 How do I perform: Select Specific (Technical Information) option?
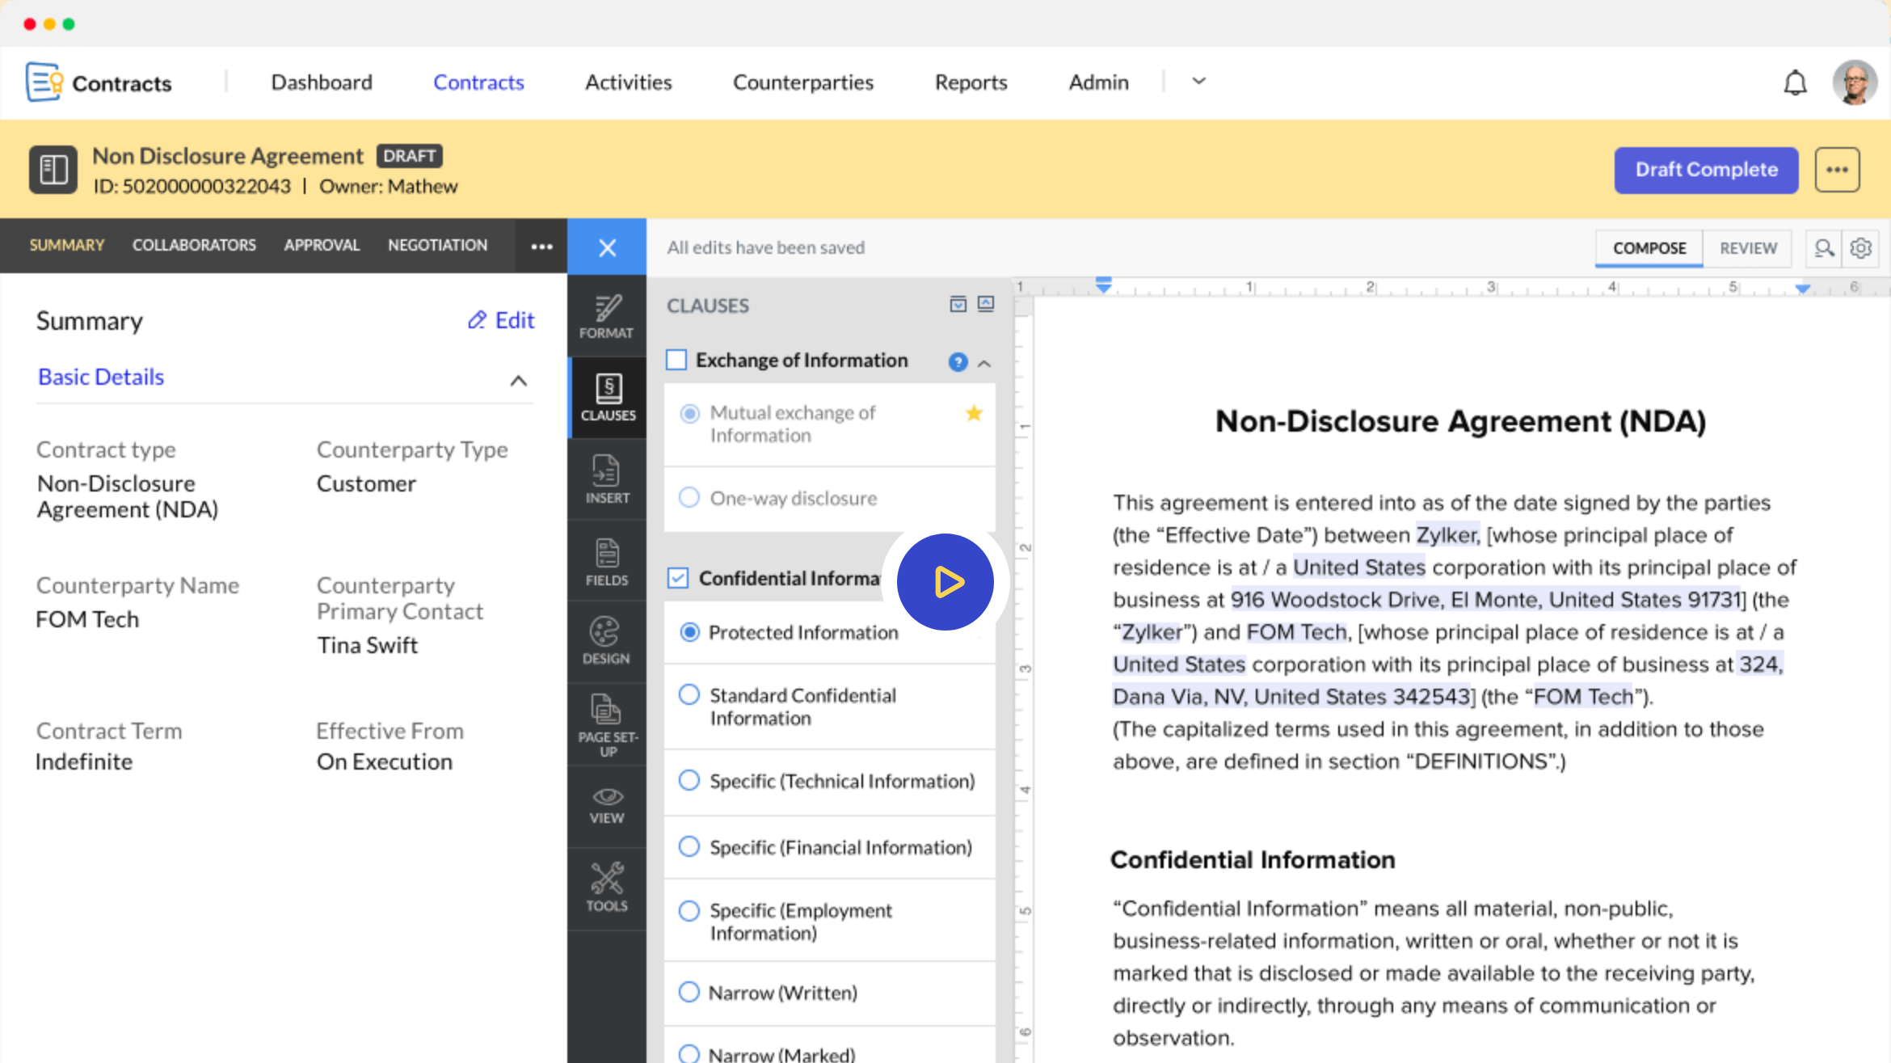[689, 780]
